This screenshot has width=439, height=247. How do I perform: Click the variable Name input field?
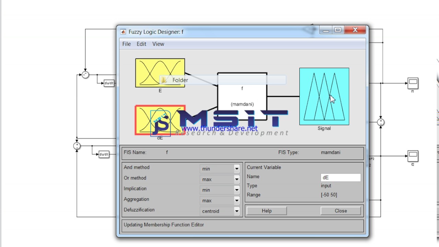click(x=341, y=177)
